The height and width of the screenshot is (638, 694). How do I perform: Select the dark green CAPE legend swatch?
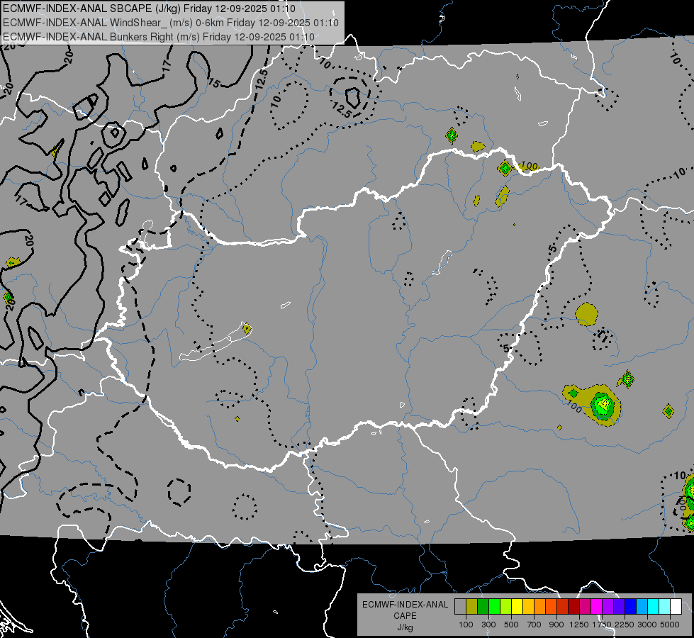coord(483,607)
